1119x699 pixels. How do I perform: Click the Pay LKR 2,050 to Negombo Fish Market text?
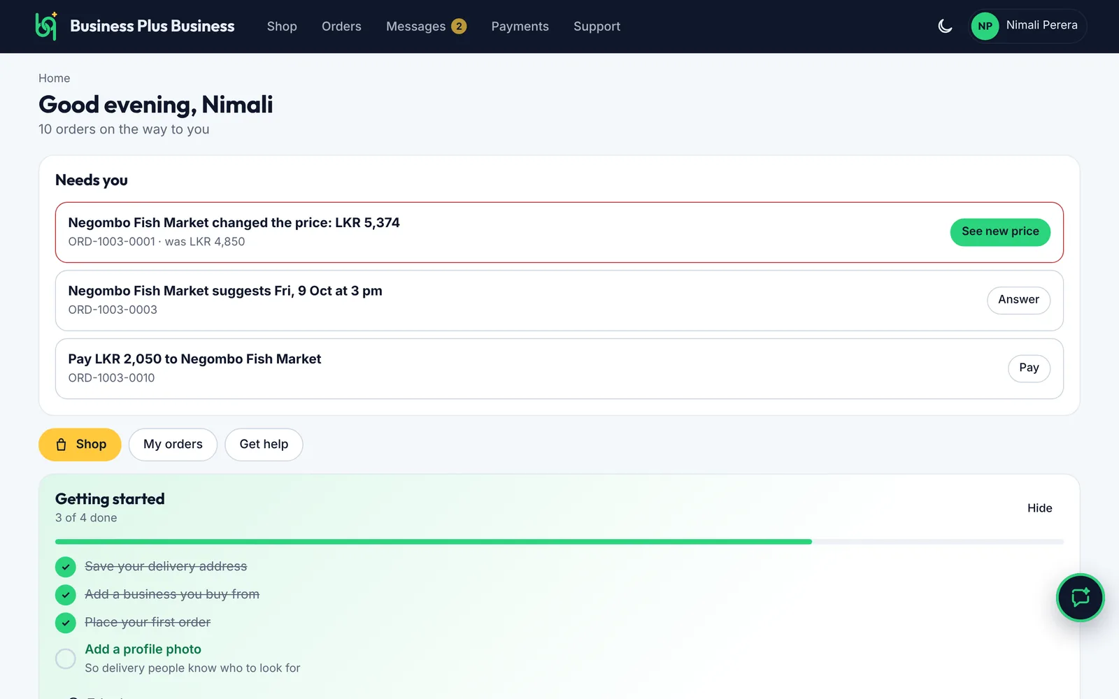194,359
